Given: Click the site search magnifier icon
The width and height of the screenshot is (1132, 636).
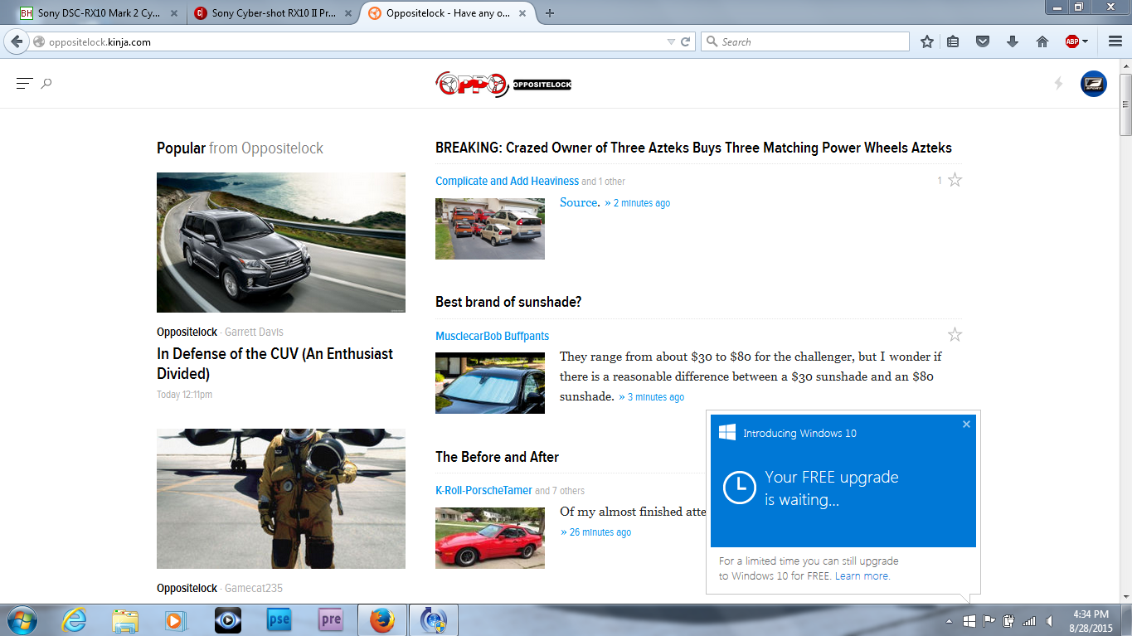Looking at the screenshot, I should [46, 83].
